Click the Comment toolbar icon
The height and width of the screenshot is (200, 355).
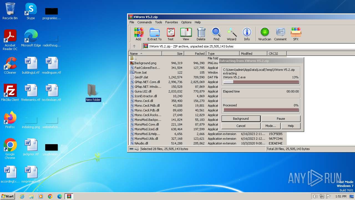(x=280, y=34)
